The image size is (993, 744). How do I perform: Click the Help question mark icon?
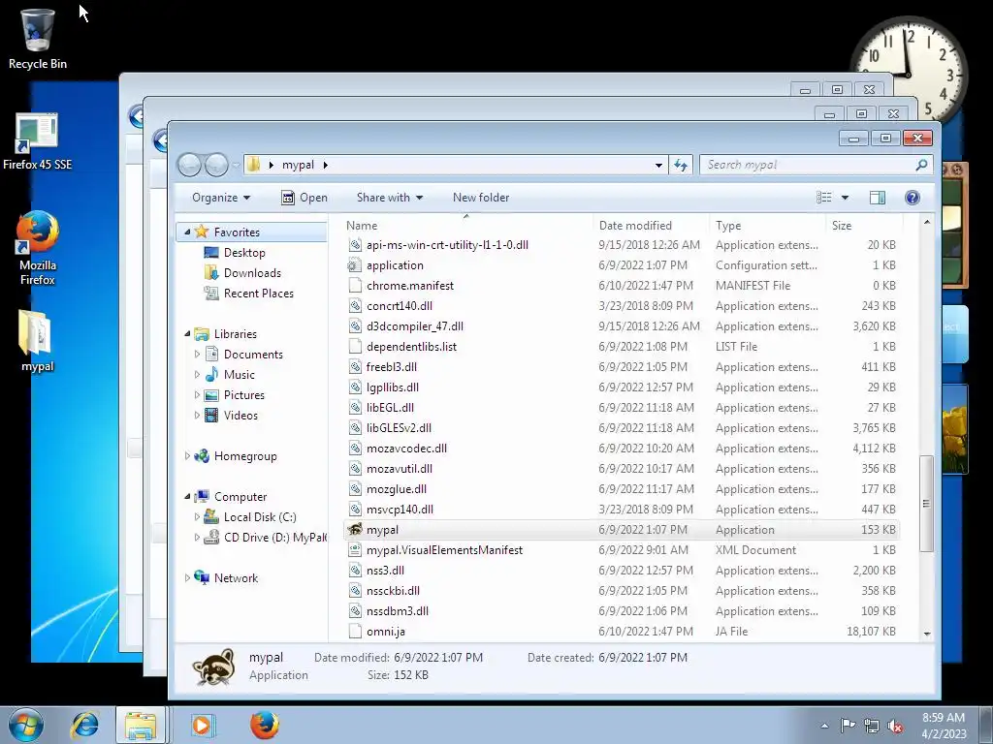coord(912,198)
